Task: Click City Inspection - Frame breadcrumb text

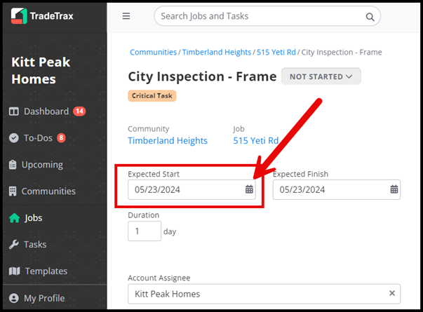Action: pyautogui.click(x=342, y=52)
